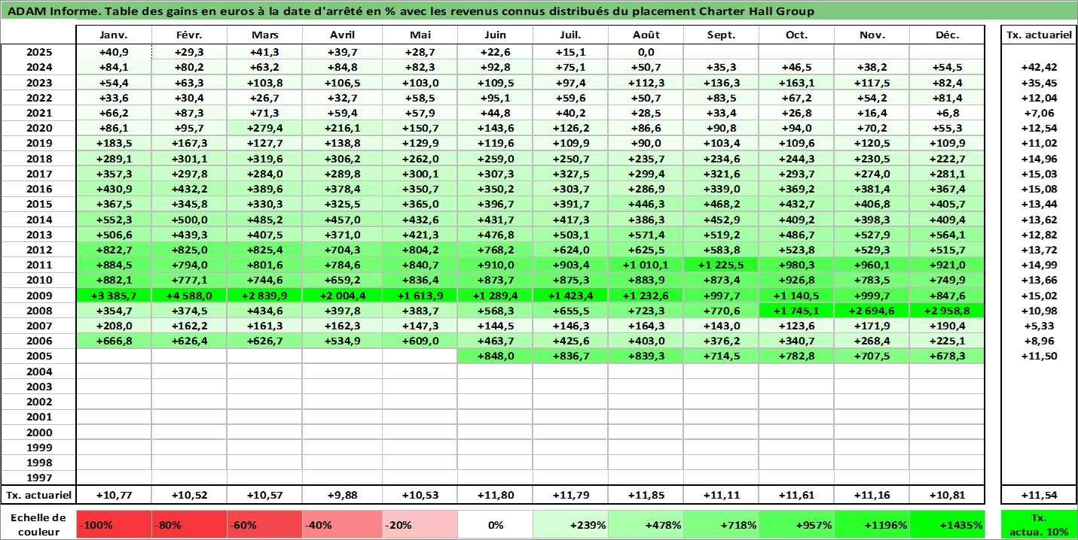Click the +2 004,4 cell
This screenshot has width=1078, height=540.
click(x=342, y=295)
